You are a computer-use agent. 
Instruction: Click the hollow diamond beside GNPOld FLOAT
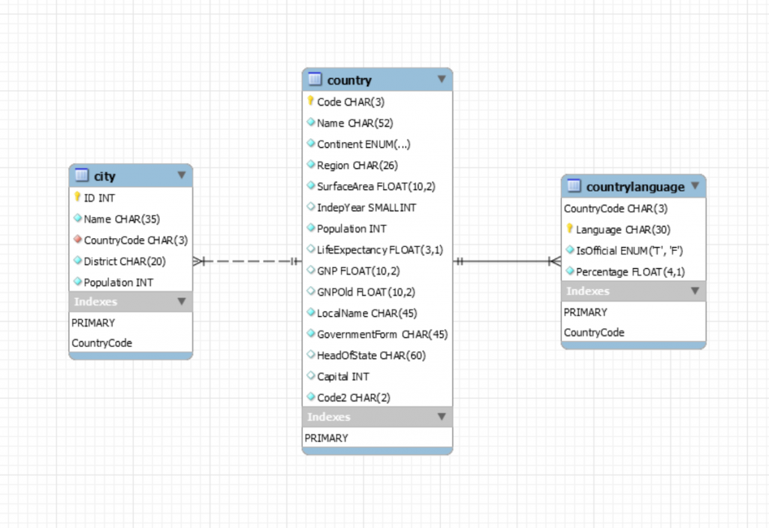tap(310, 291)
